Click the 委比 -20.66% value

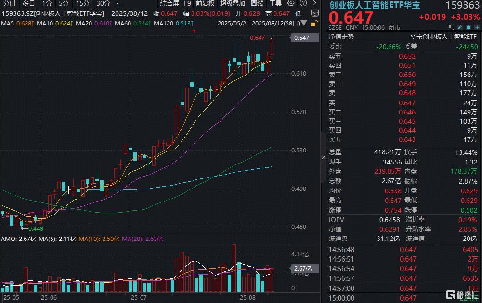(x=389, y=47)
